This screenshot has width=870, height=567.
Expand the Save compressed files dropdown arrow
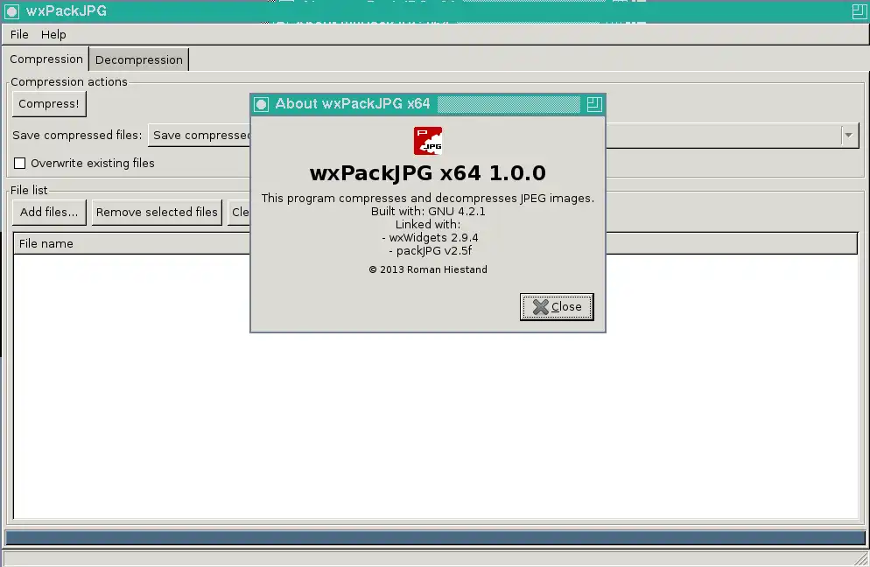pyautogui.click(x=848, y=135)
